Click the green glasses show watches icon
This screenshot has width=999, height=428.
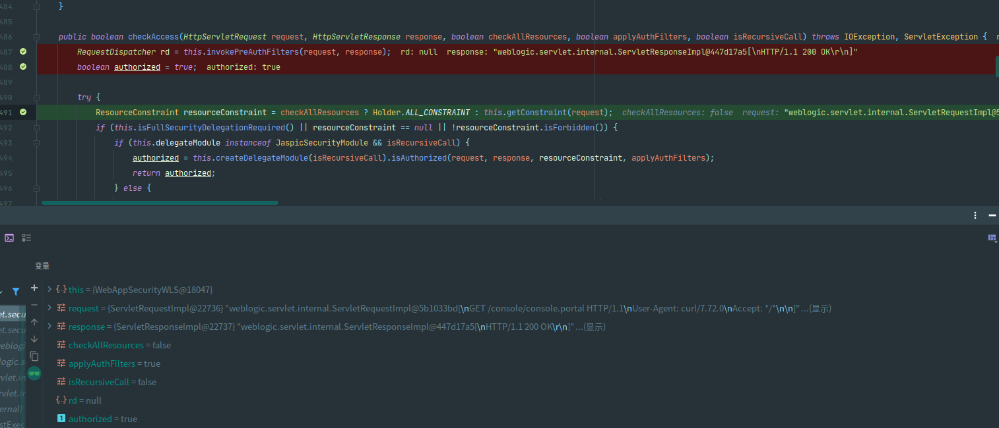[34, 373]
